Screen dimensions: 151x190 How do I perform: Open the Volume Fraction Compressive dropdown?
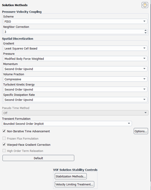tap(75, 79)
